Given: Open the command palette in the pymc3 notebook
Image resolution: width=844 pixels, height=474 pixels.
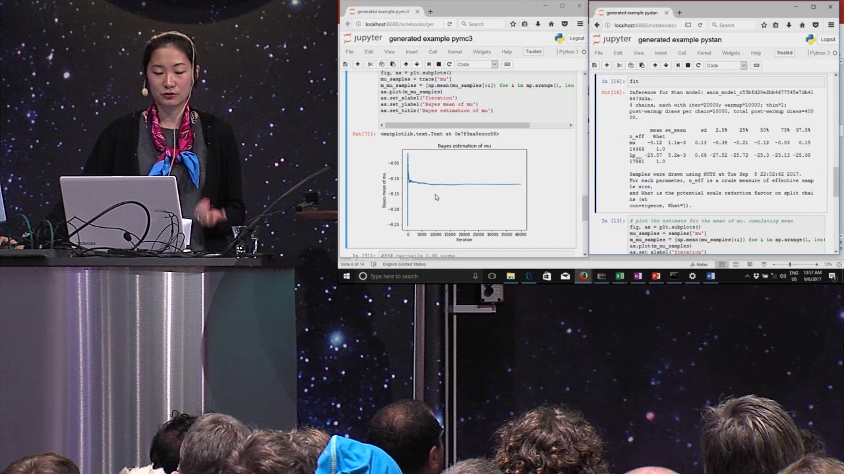Looking at the screenshot, I should 507,65.
